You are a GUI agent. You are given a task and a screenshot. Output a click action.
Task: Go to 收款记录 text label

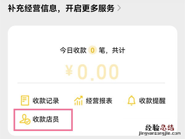pyautogui.click(x=46, y=101)
